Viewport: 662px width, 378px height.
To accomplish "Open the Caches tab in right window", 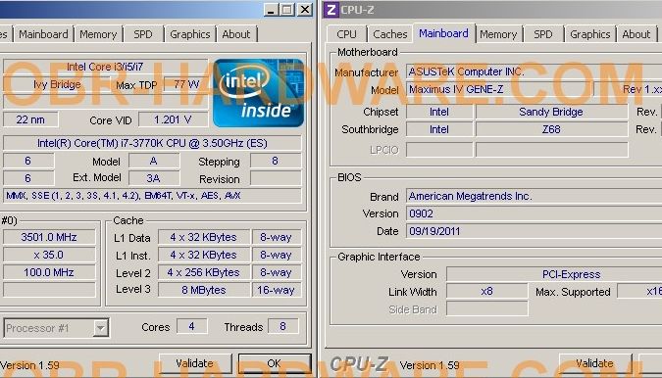I will coord(390,34).
